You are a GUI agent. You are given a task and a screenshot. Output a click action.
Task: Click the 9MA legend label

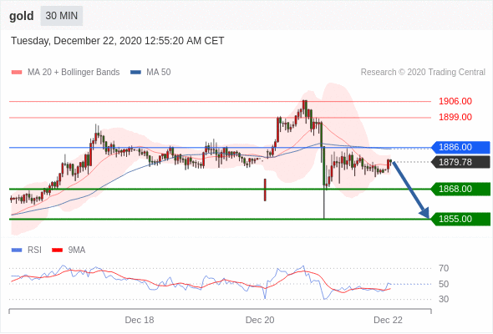pyautogui.click(x=77, y=250)
